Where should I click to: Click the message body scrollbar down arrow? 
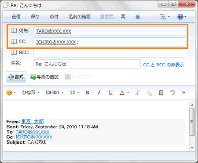[192, 147]
